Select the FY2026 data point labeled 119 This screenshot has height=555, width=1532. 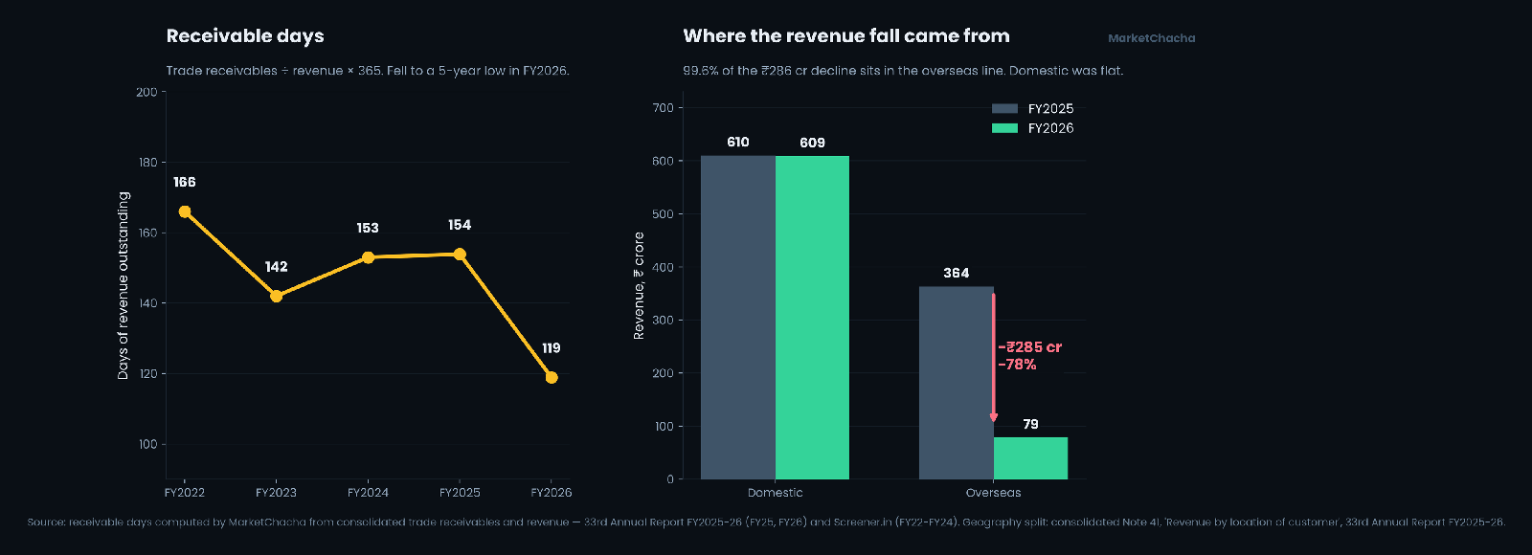(552, 377)
